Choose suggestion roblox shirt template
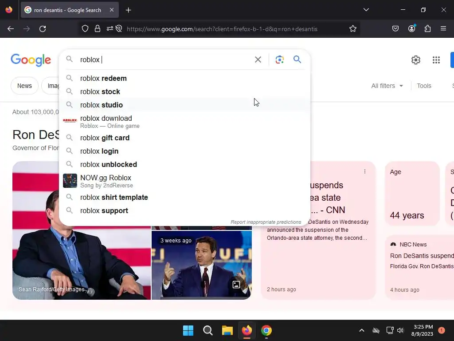454x341 pixels. click(x=184, y=197)
